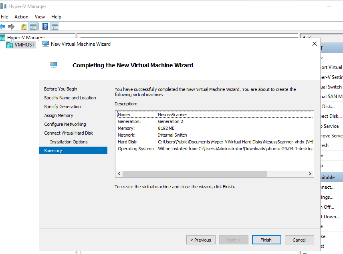Select VMHOST in the console tree
Viewport: 343px width, 254px height.
(x=24, y=45)
